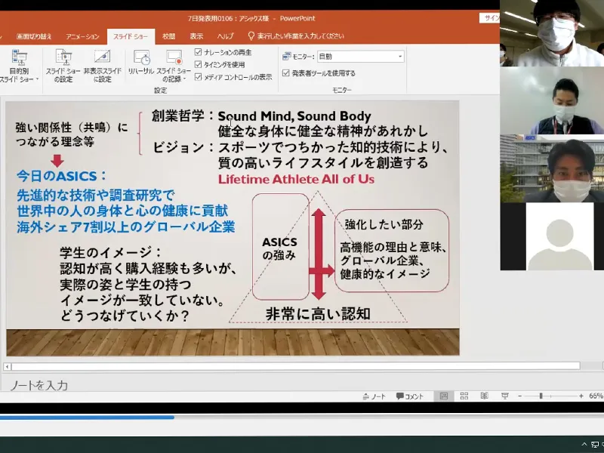
Task: Open the Help (ヘルプ) tab
Action: [x=225, y=36]
